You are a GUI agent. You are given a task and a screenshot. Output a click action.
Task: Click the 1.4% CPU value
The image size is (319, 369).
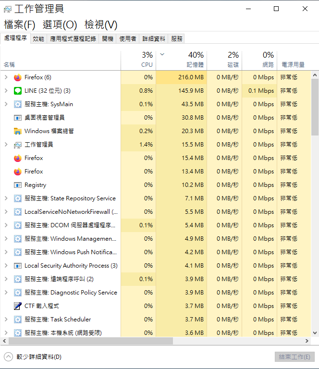pos(146,145)
